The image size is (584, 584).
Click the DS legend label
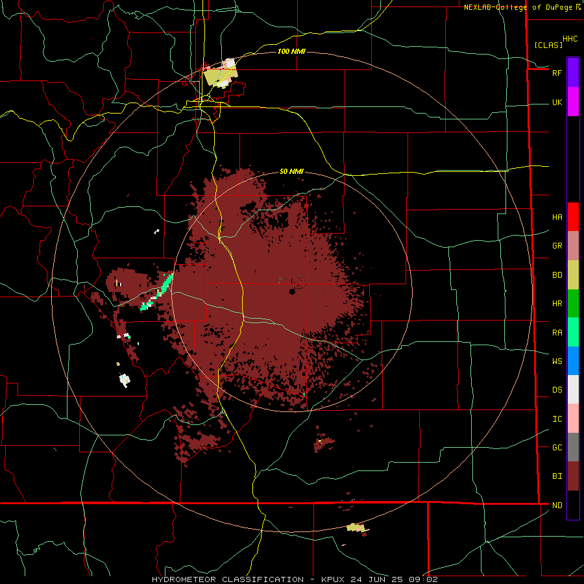click(x=557, y=390)
